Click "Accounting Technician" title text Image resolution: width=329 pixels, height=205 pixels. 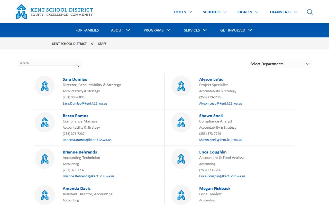(81, 158)
